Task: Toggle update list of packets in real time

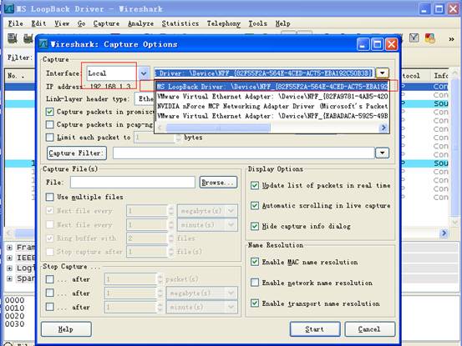Action: pyautogui.click(x=255, y=185)
